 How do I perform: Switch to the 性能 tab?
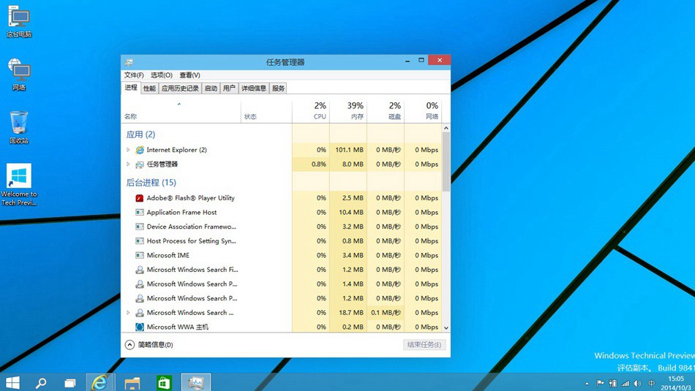149,88
